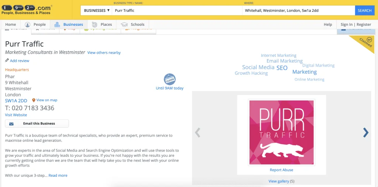378x187 pixels.
Task: Click the Add review link
Action: pos(20,61)
